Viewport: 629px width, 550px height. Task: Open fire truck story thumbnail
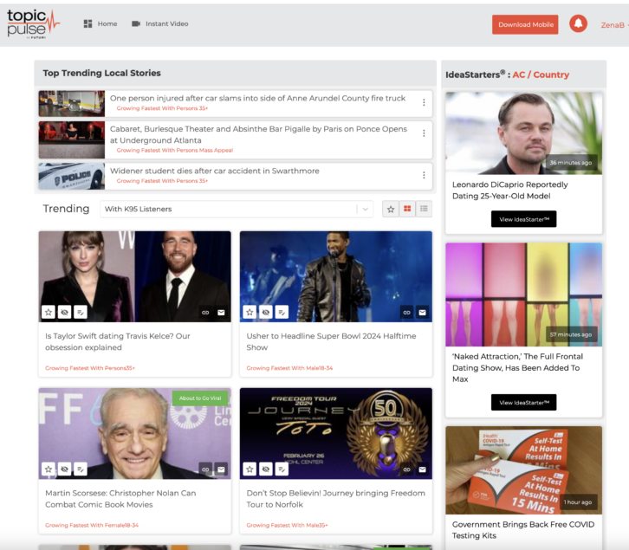point(71,103)
